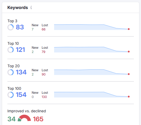Click the Top 10 donut chart icon

click(x=11, y=50)
